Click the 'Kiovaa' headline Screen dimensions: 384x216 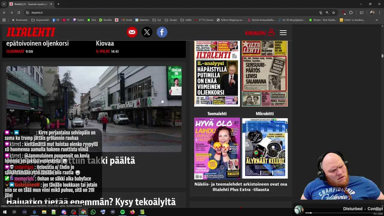click(105, 43)
